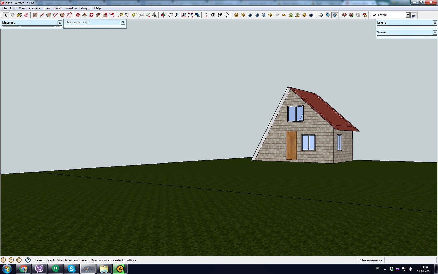Choose the Pencil line tool
This screenshot has height=274, width=438.
(x=42, y=15)
